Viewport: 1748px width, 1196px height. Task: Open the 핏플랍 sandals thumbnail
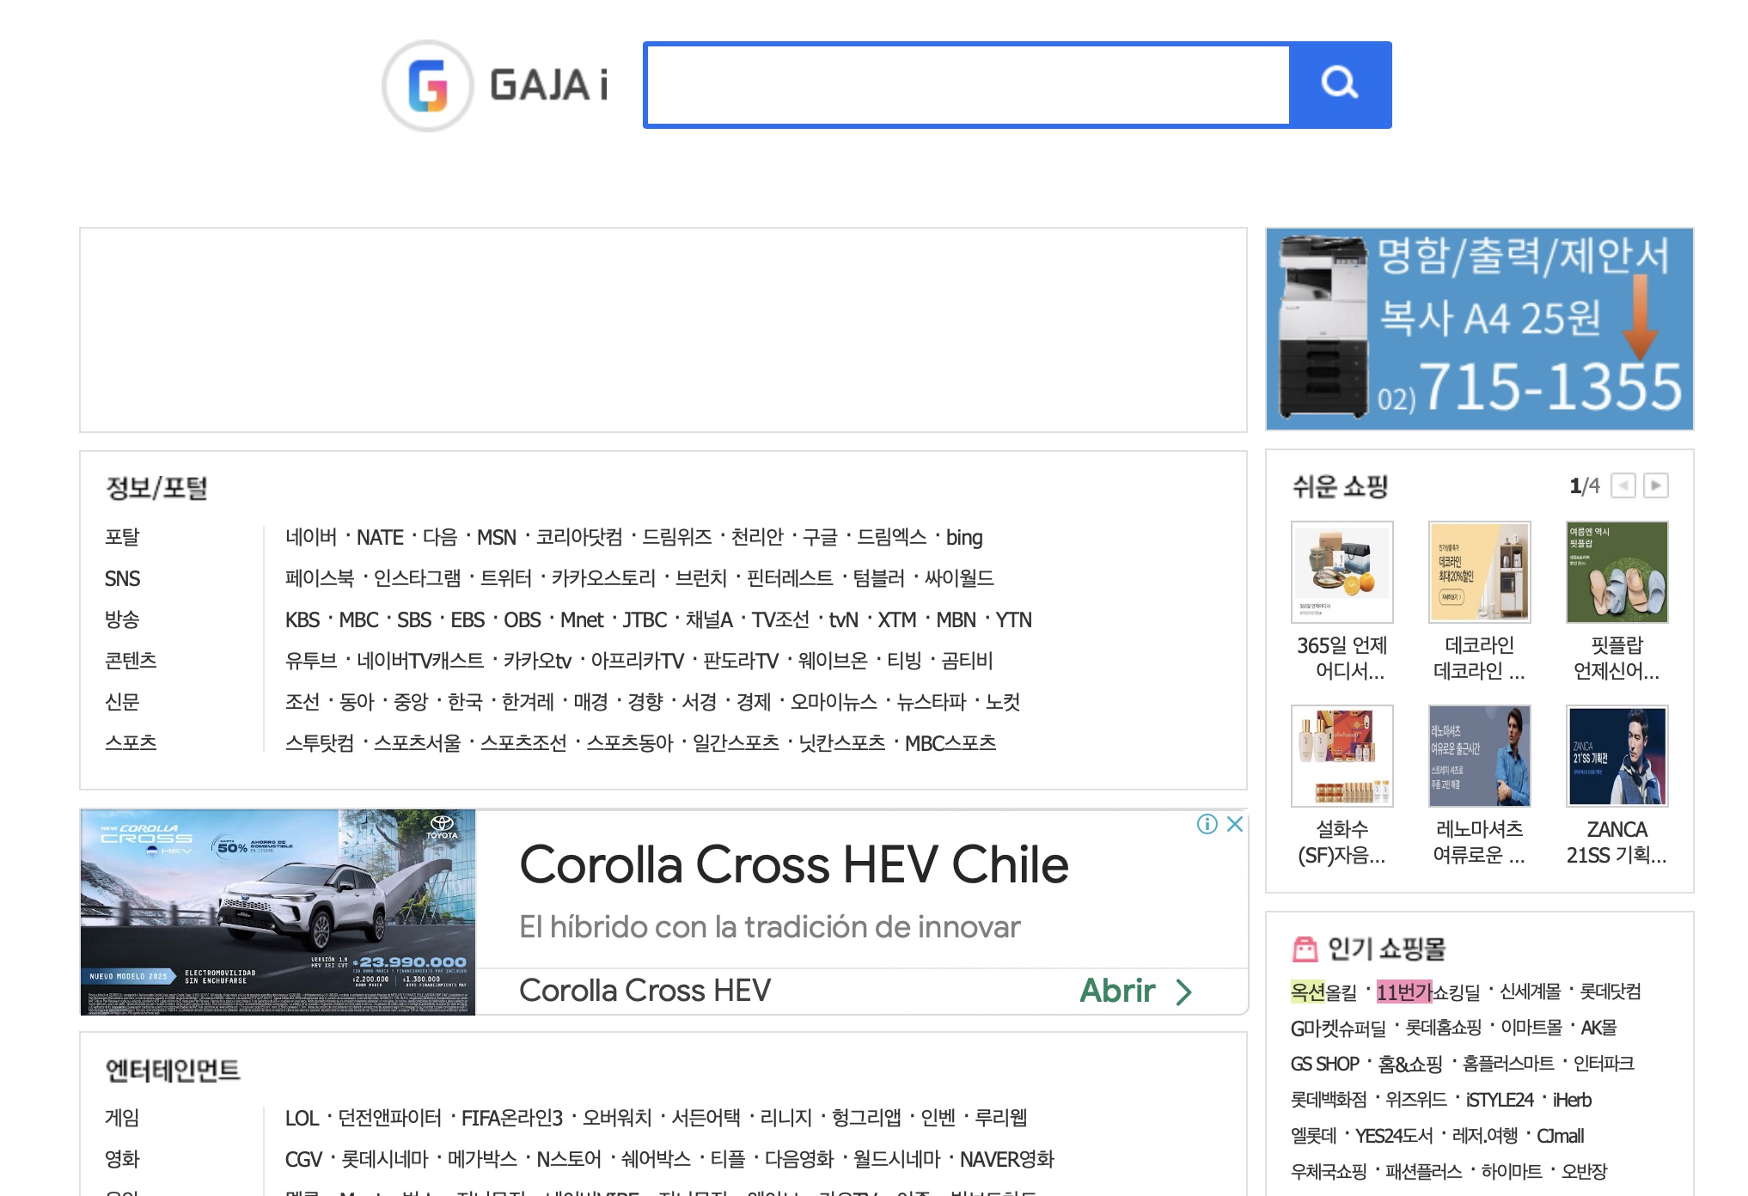click(1616, 572)
